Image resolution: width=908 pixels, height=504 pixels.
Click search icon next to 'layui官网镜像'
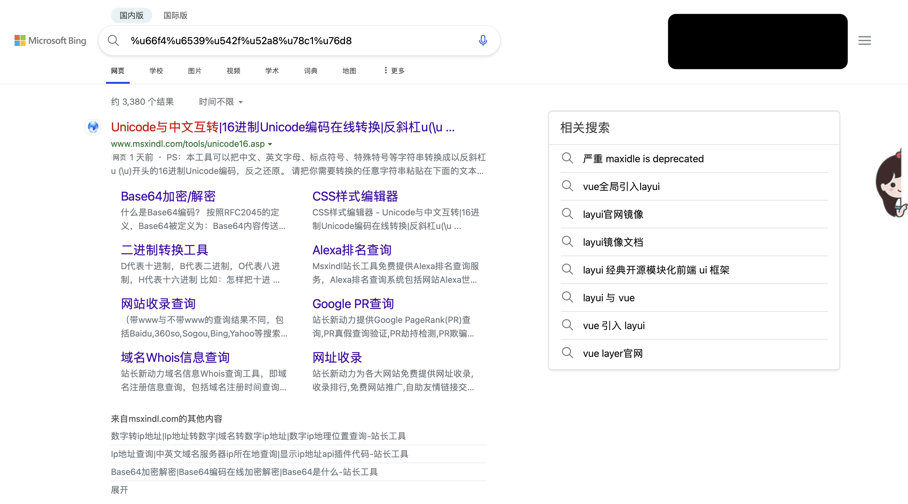point(567,214)
